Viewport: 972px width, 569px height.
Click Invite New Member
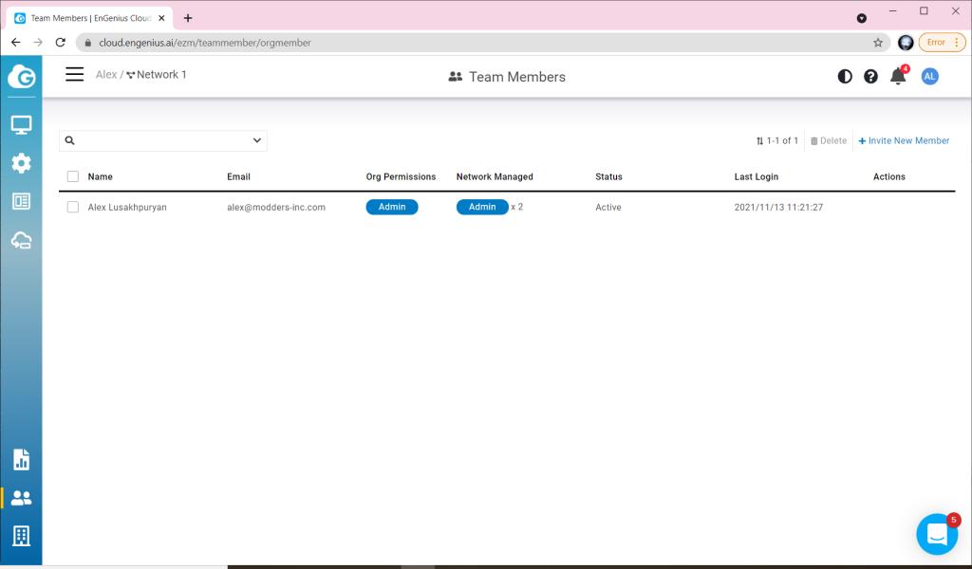coord(904,141)
